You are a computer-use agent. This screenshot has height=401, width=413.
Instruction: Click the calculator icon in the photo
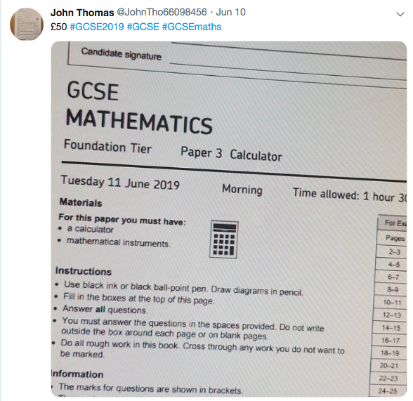(x=224, y=239)
